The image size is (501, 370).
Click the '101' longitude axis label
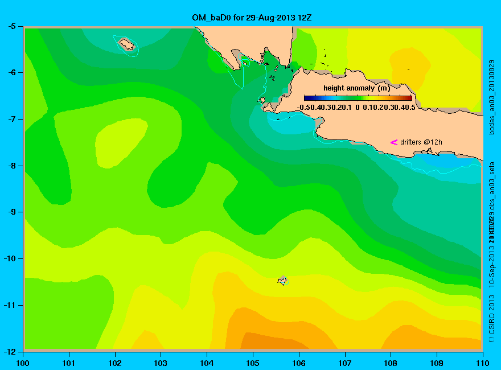[x=69, y=363]
